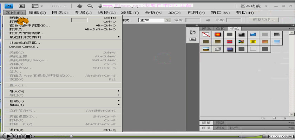Viewport: 295px width, 140px height.
Task: Collapse right panels with double-arrow icon
Action: (293, 25)
